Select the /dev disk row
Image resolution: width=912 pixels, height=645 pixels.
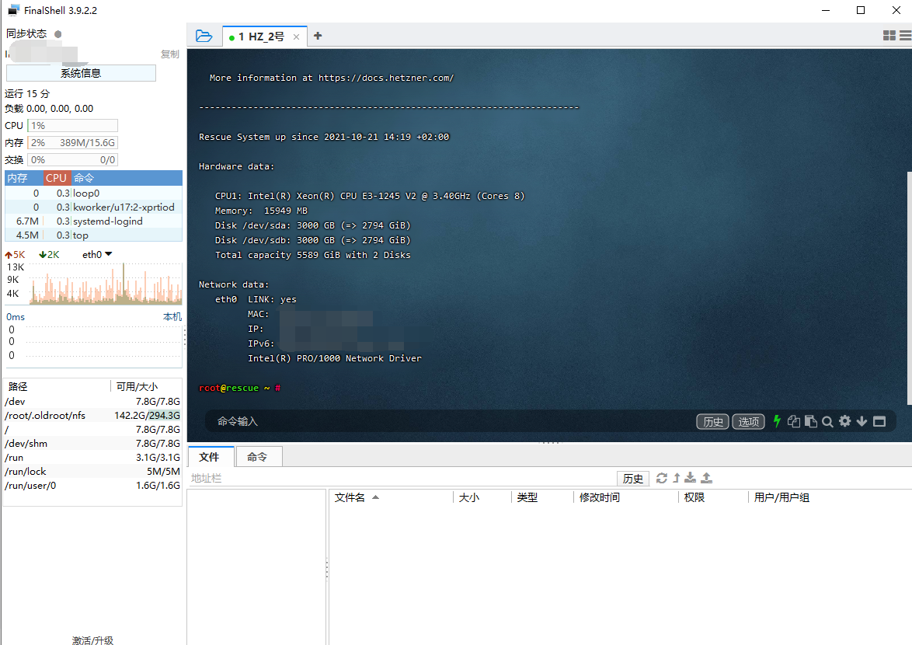point(92,401)
